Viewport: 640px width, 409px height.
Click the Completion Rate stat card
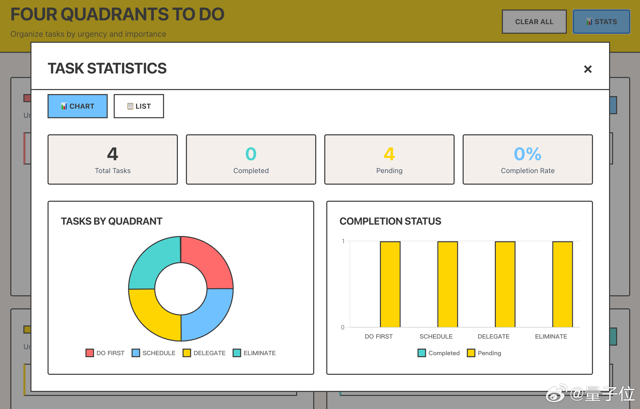coord(527,159)
